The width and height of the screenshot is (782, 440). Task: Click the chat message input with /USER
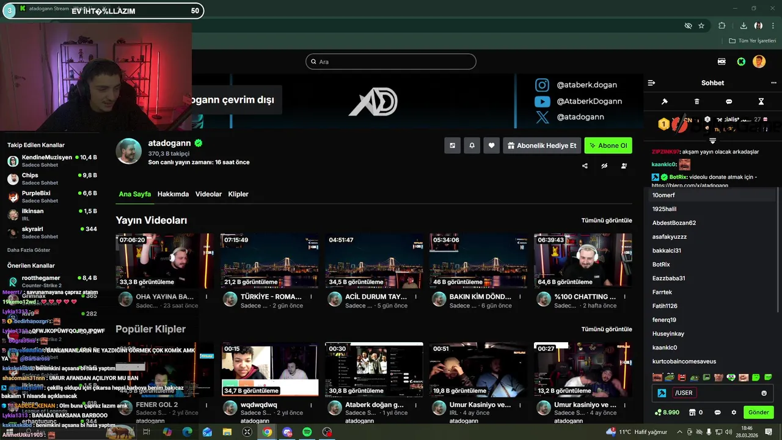pos(713,393)
